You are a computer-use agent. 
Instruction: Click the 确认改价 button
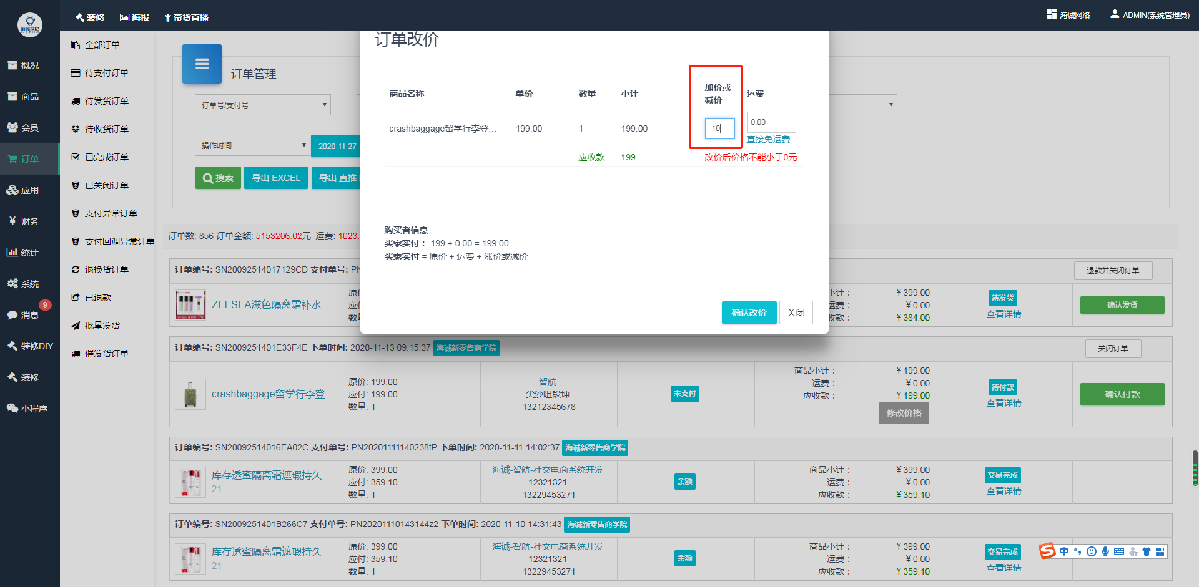pyautogui.click(x=749, y=313)
